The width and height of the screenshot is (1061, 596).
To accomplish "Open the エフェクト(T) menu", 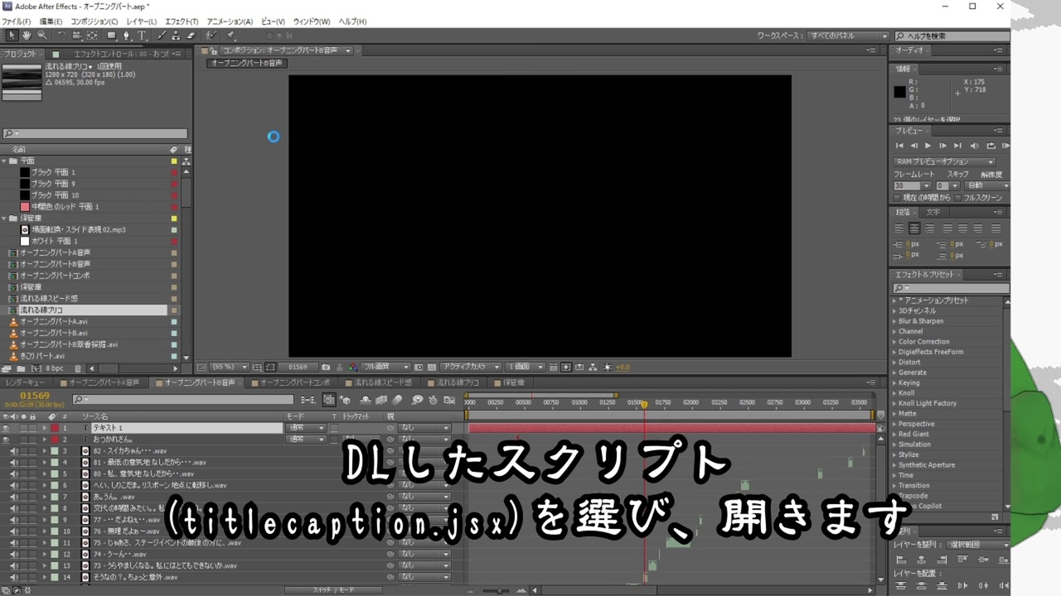I will [182, 22].
